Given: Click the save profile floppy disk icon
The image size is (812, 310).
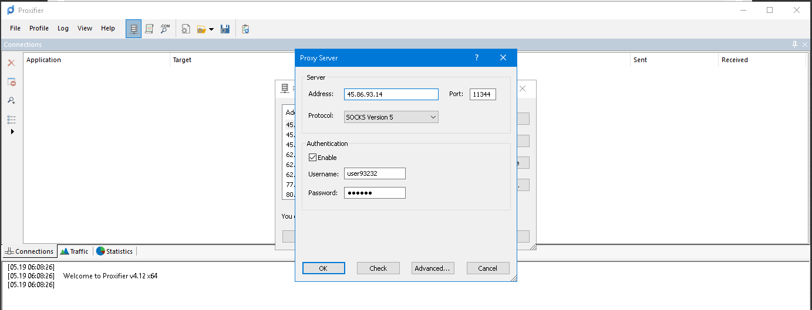Looking at the screenshot, I should [225, 28].
